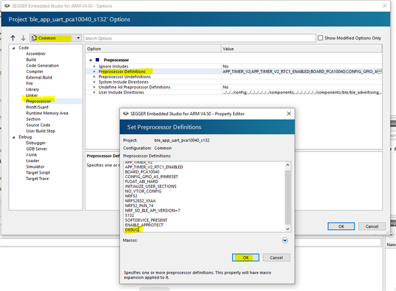The height and width of the screenshot is (291, 396).
Task: Click System Include Directories option row
Action: coord(234,82)
